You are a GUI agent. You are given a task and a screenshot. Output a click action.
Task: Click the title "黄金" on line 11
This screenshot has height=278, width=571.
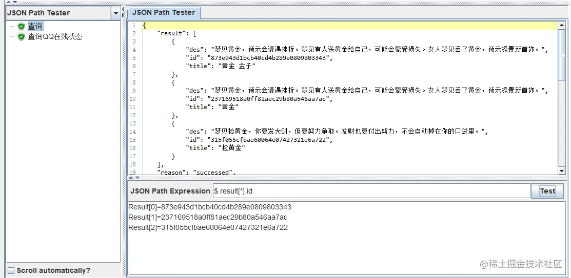pyautogui.click(x=212, y=107)
